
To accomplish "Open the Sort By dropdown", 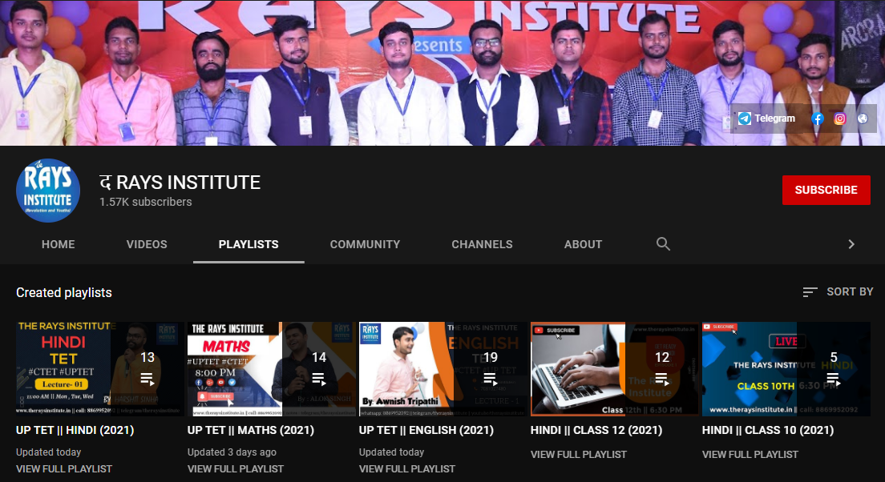I will click(838, 292).
